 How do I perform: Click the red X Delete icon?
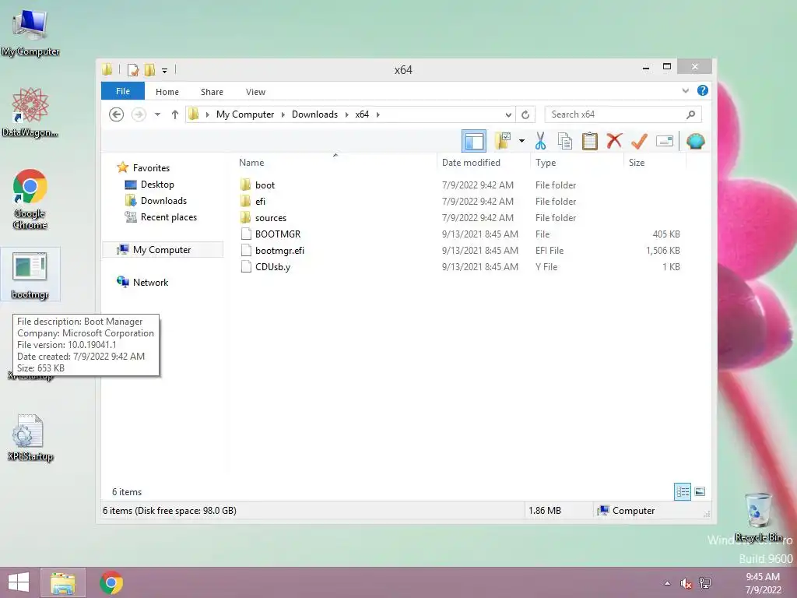[614, 140]
